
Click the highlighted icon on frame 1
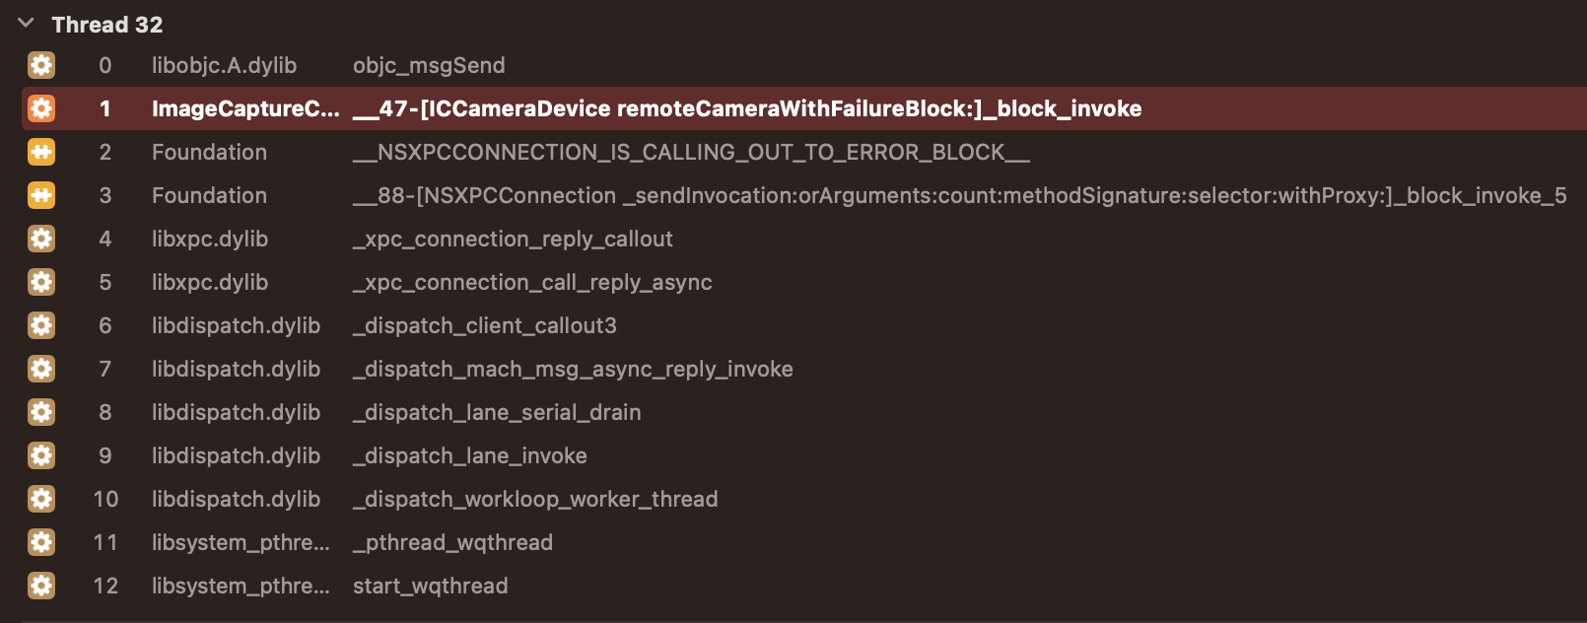click(x=41, y=108)
